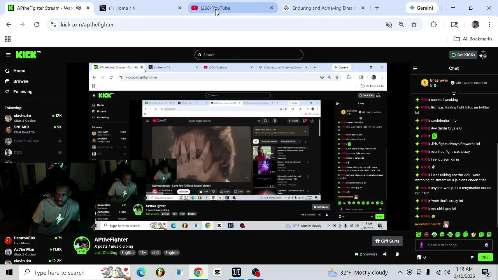View site information for kick.com
Image resolution: width=498 pixels, height=280 pixels.
53,24
